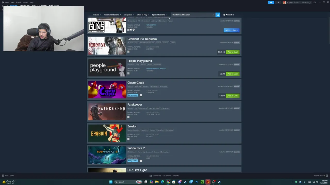Select the Underwater tag on Subnautica 2
The height and width of the screenshot is (185, 330).
pos(148,152)
